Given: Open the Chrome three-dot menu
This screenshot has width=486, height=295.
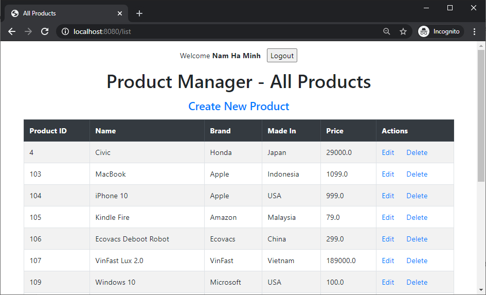Looking at the screenshot, I should click(x=474, y=31).
